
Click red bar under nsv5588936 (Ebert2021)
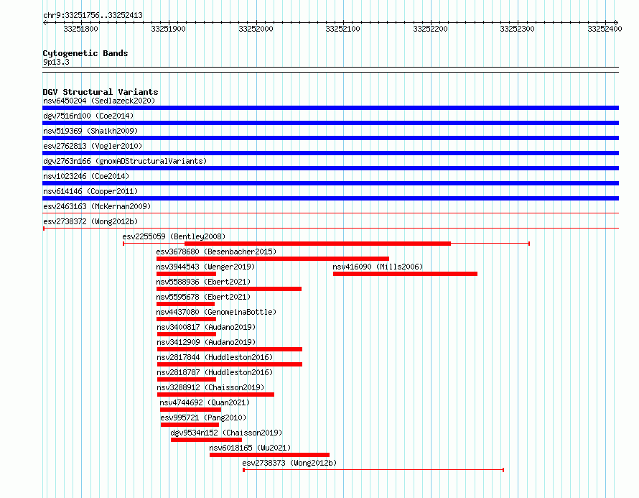[x=229, y=289]
